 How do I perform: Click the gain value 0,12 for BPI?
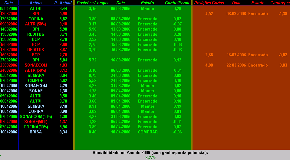[x=177, y=60]
